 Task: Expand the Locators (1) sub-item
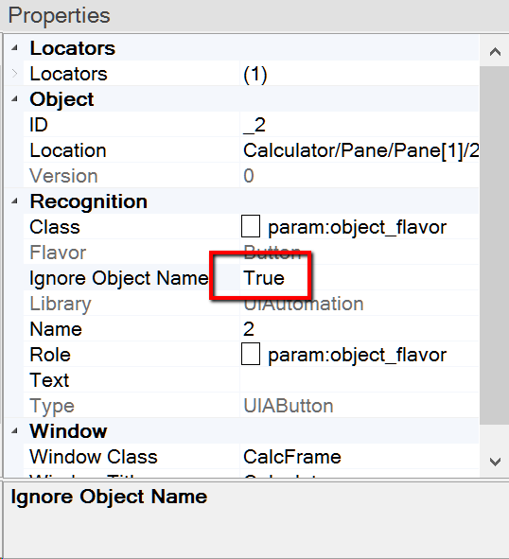coord(14,74)
